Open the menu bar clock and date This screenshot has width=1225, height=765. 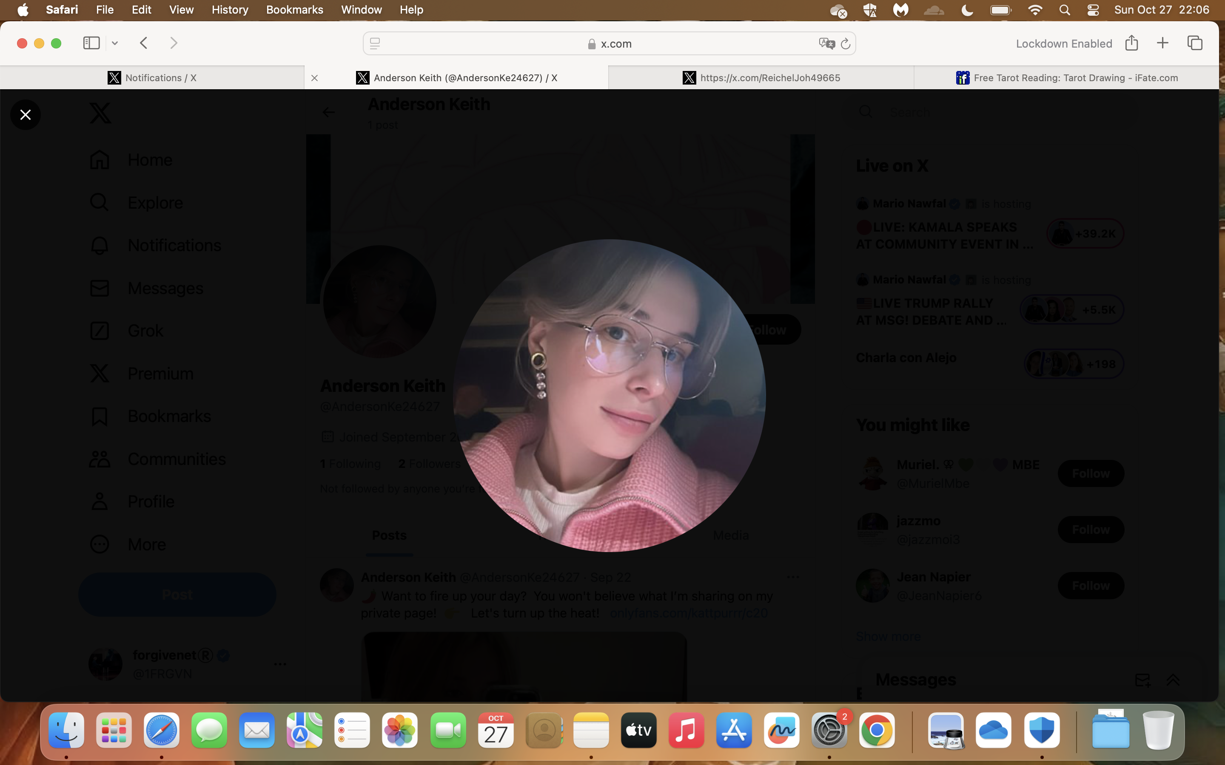click(1162, 10)
